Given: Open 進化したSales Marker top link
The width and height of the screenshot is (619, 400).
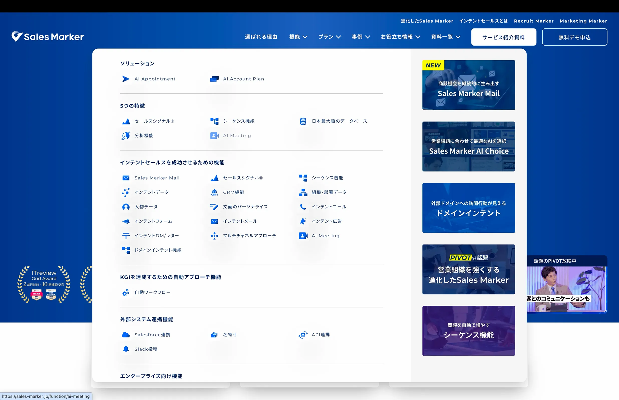Looking at the screenshot, I should [x=427, y=21].
